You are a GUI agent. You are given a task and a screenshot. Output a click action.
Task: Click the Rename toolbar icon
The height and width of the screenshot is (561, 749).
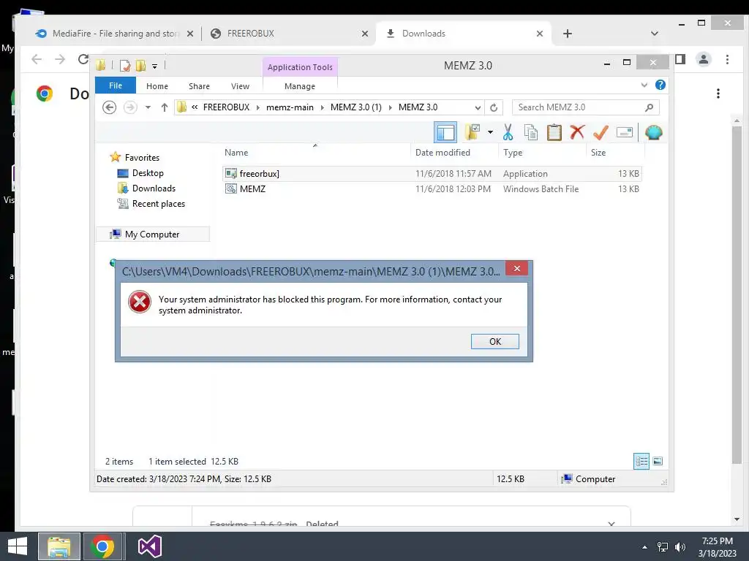tap(625, 132)
